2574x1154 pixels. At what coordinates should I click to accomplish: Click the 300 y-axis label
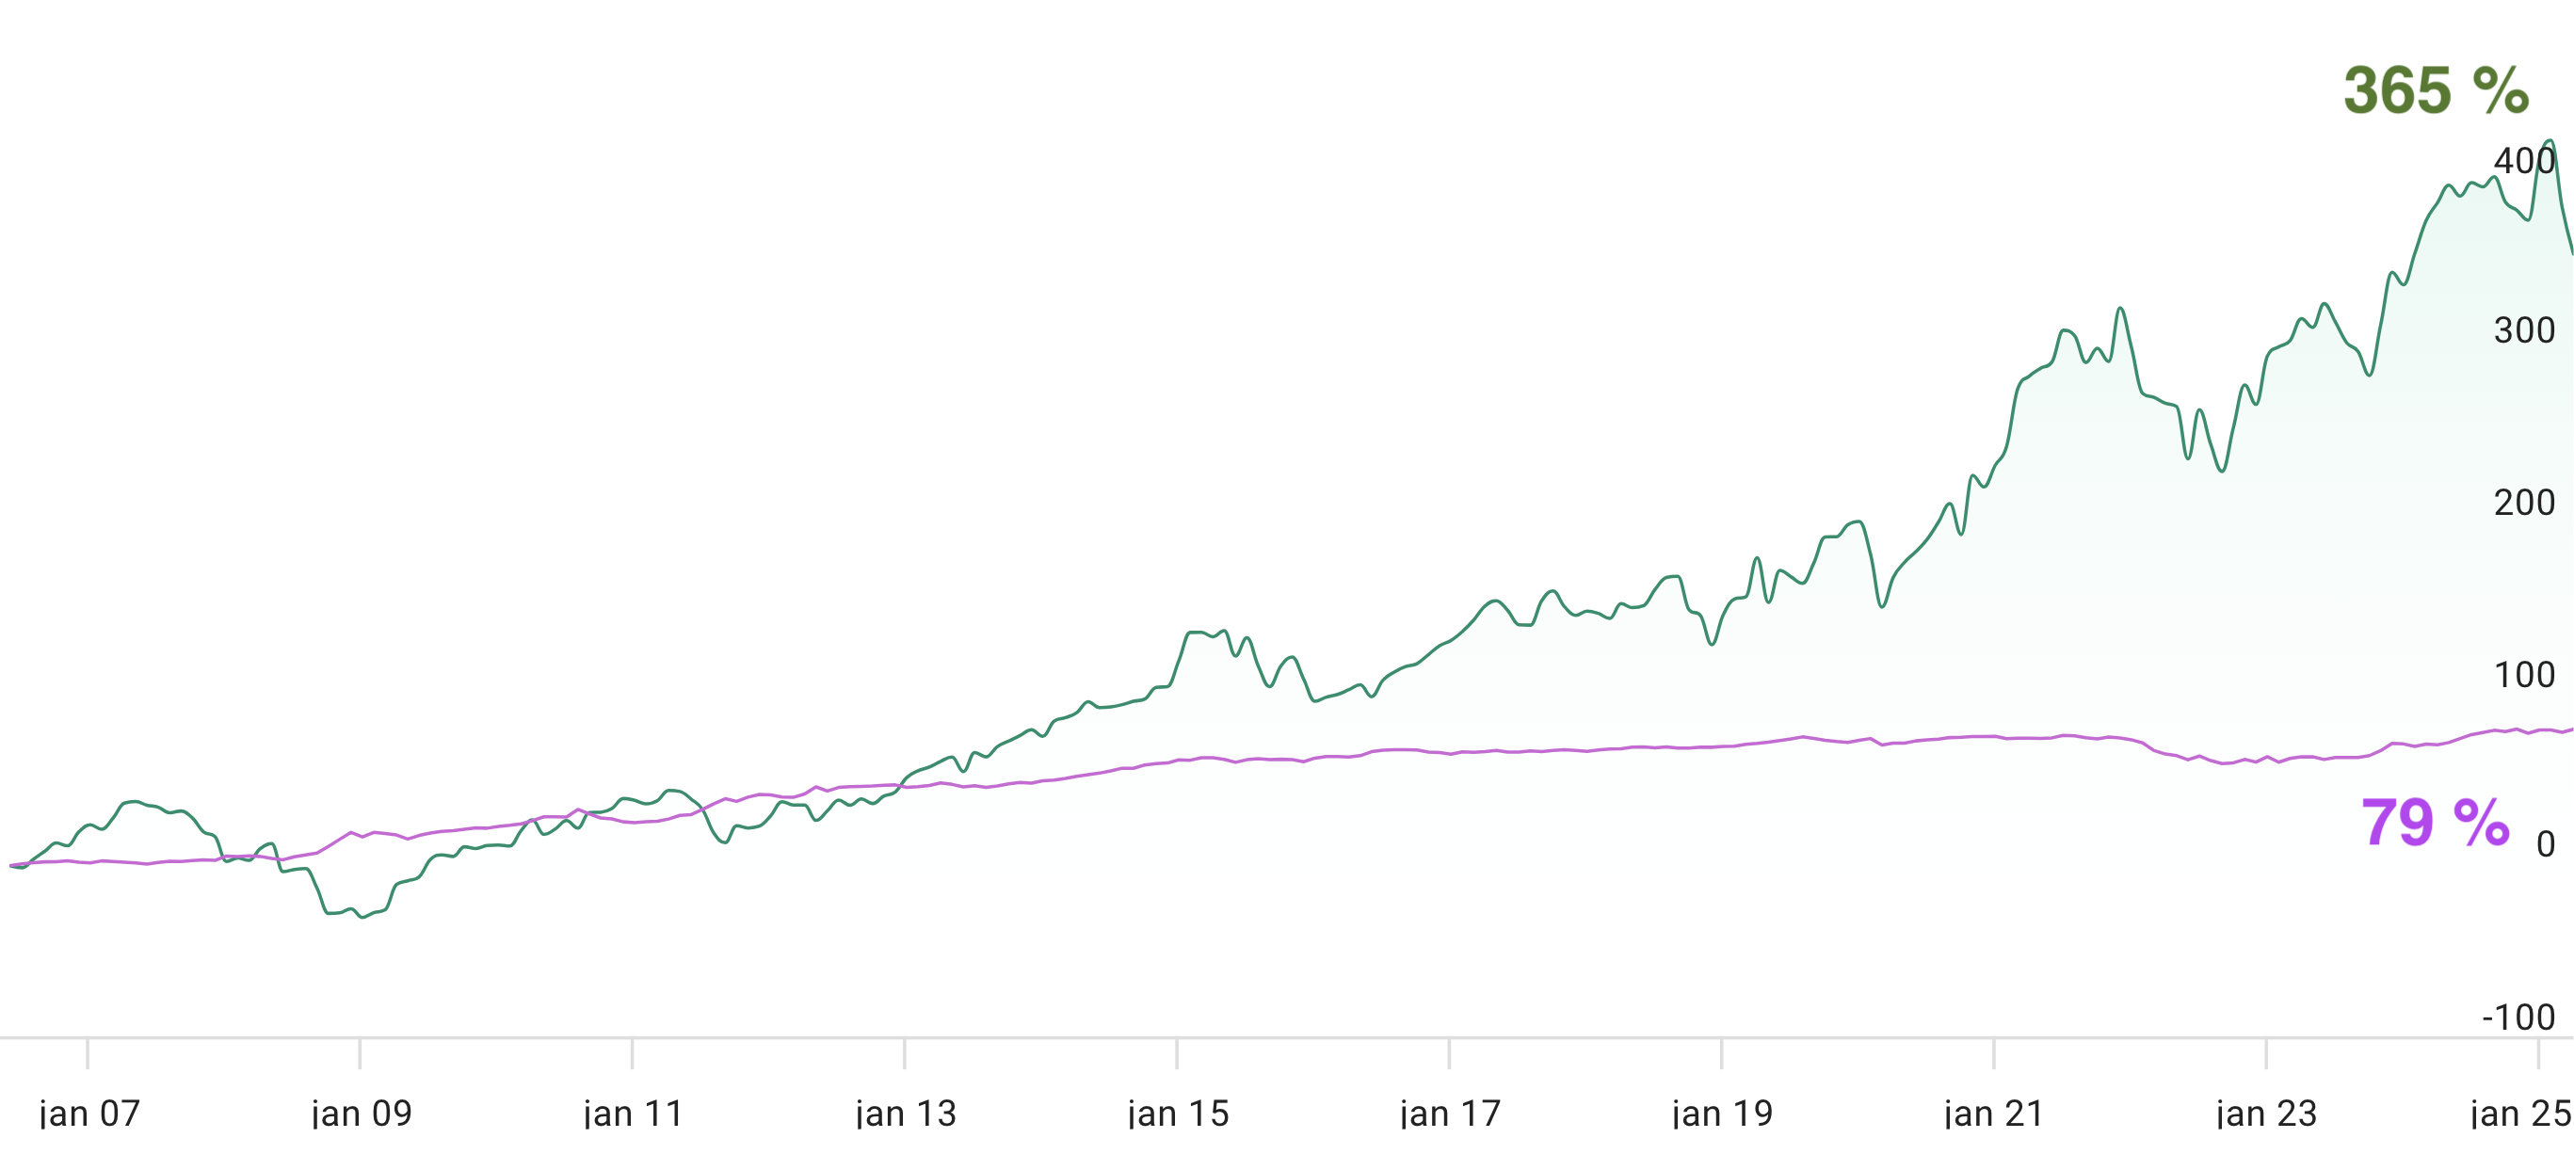click(2524, 330)
